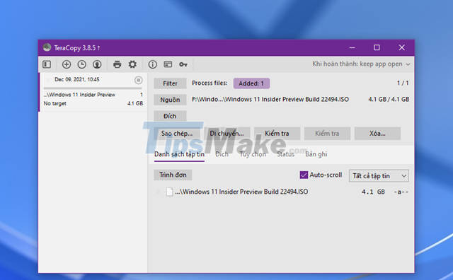Viewport: 453px width, 280px height.
Task: Toggle the Auto-scroll checkbox
Action: coord(304,175)
